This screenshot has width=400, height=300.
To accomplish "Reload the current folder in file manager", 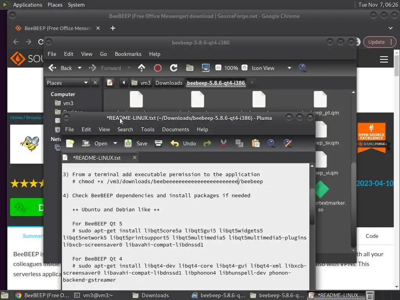I will click(174, 68).
